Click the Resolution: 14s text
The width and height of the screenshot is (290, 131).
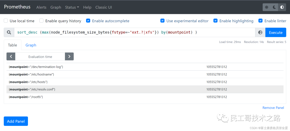(x=254, y=42)
